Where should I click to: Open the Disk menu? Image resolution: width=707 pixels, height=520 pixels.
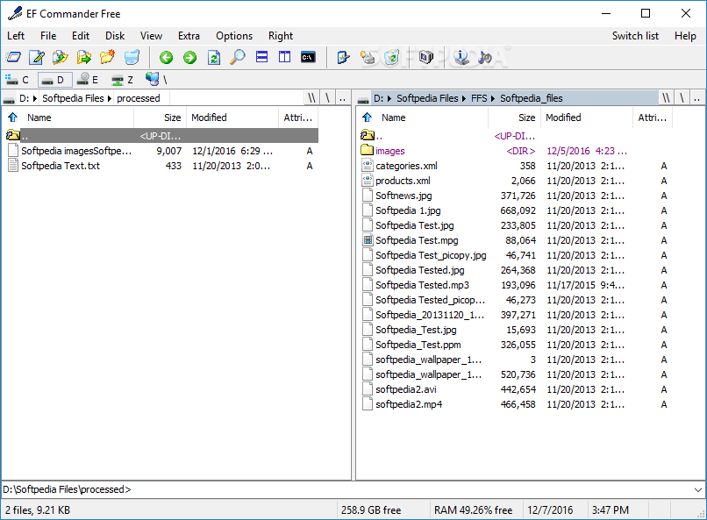point(115,36)
